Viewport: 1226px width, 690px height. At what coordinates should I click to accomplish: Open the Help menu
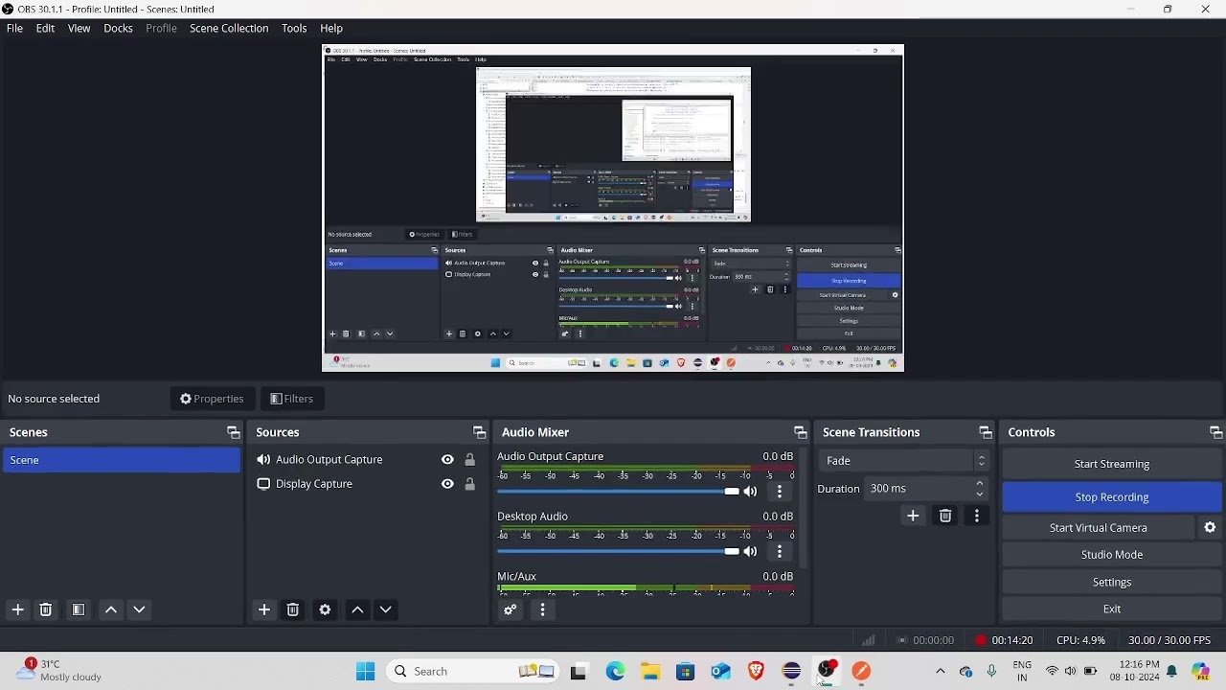[x=331, y=29]
